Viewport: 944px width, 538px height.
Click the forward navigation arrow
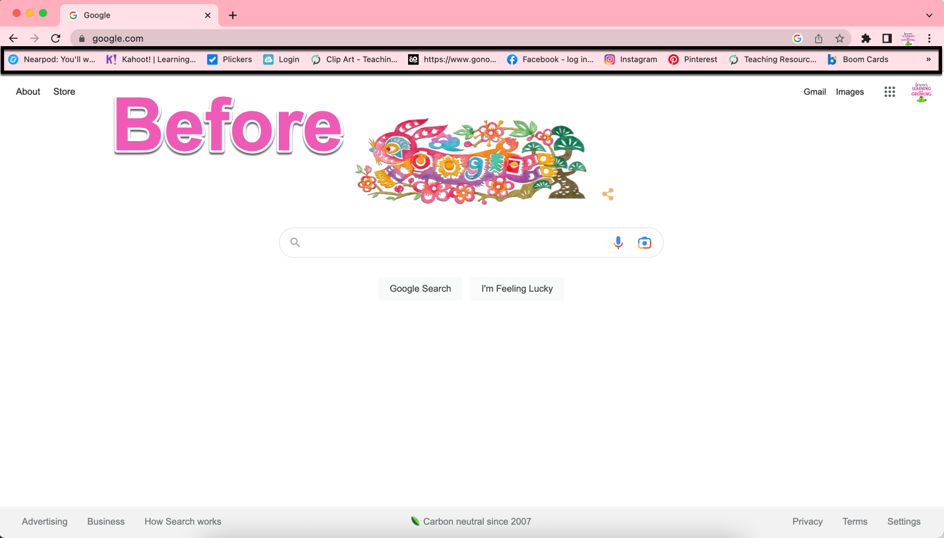tap(34, 38)
